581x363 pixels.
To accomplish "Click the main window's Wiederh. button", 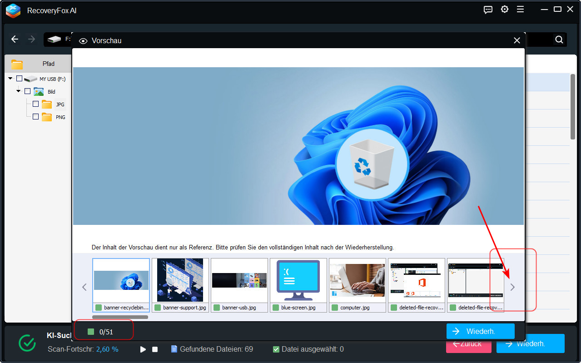I will pos(531,344).
